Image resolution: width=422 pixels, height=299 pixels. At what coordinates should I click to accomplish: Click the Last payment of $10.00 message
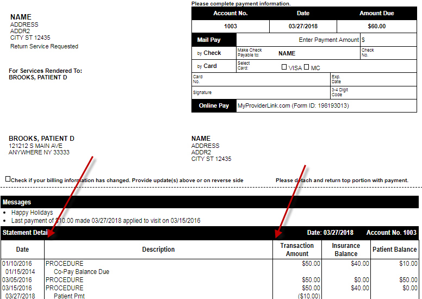click(x=105, y=221)
